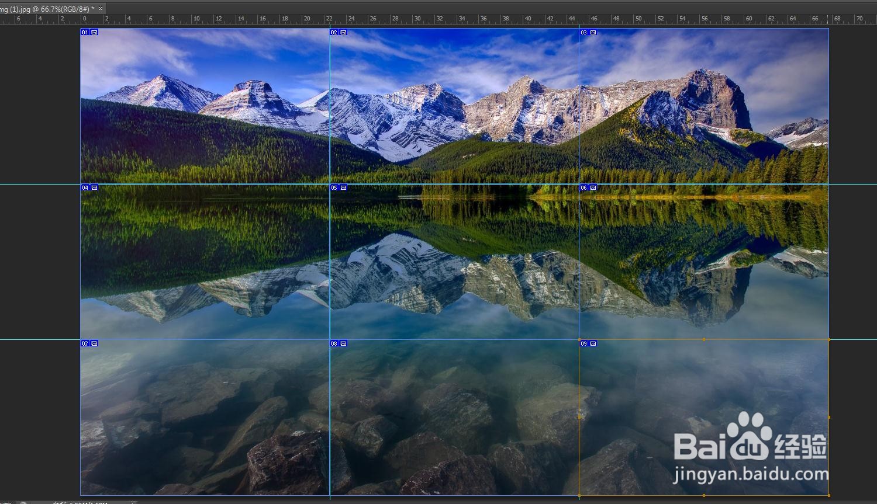
Task: Click the slice number badge "08"
Action: click(x=334, y=343)
